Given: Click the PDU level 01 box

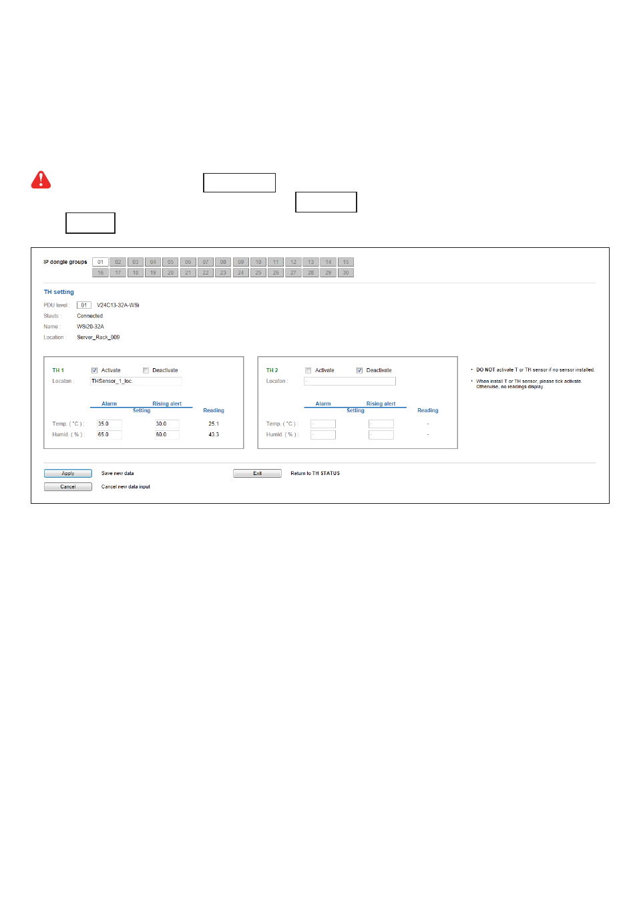Looking at the screenshot, I should (x=84, y=305).
